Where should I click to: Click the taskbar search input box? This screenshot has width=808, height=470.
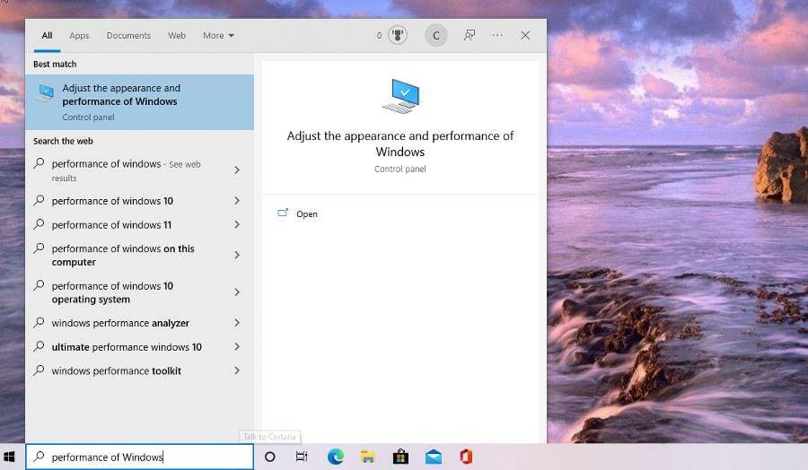point(144,457)
